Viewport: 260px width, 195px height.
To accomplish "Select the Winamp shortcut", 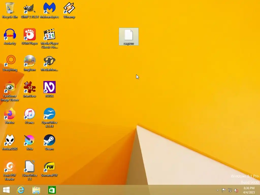I will coord(69,10).
